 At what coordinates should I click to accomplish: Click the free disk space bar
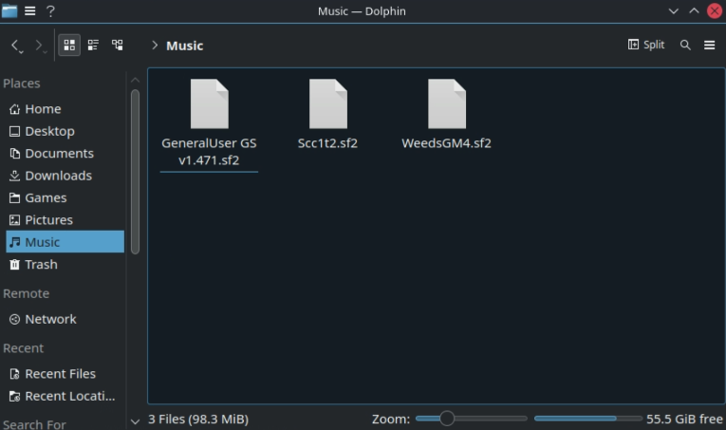pos(588,419)
